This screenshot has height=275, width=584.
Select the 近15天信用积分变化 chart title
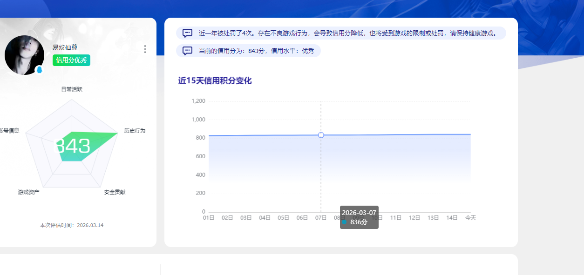[x=216, y=80]
